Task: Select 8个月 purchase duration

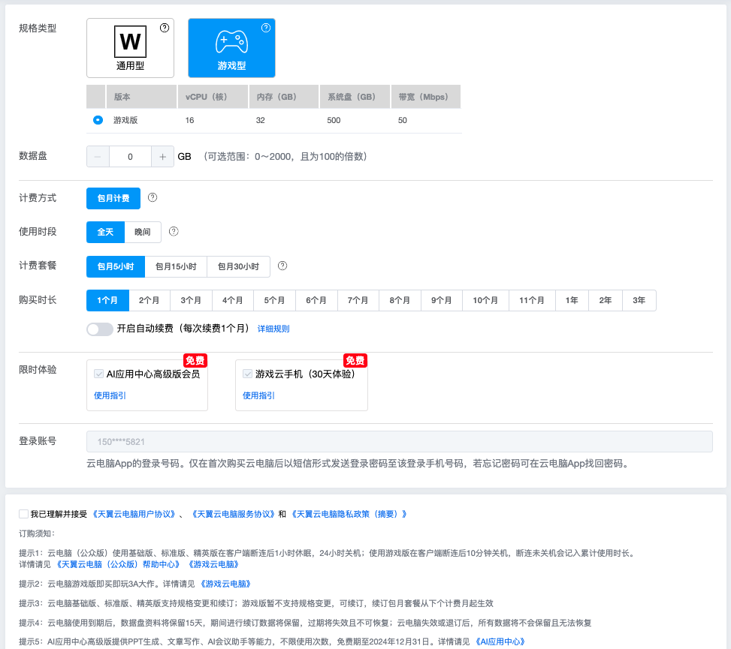Action: (x=400, y=300)
